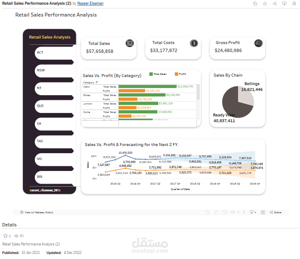Image resolution: width=300 pixels, height=259 pixels.
Task: Click the 10,400,828 sales peak label
Action: click(126, 153)
